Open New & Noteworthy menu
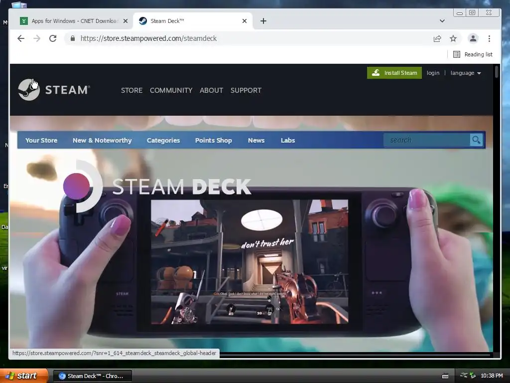This screenshot has width=510, height=383. click(102, 140)
